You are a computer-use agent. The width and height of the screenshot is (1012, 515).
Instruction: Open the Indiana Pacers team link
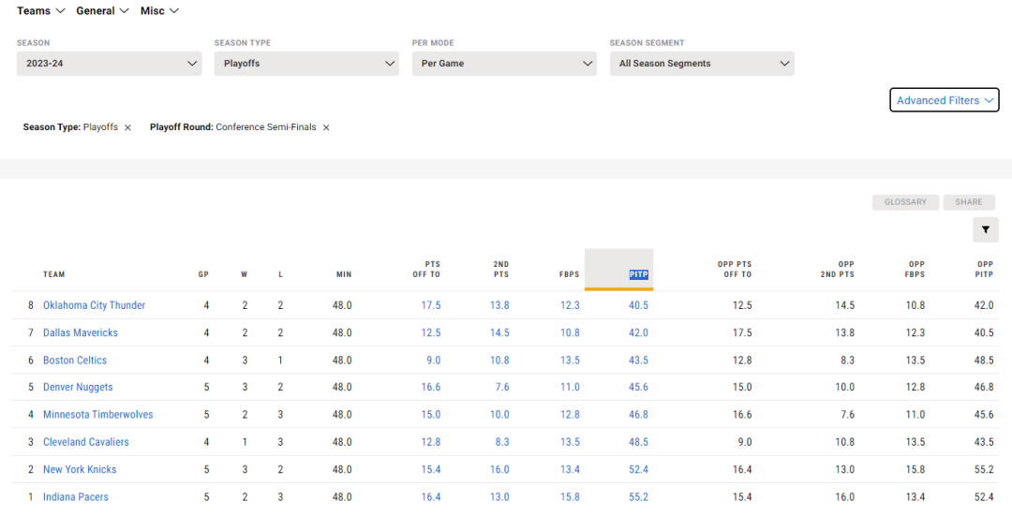76,497
